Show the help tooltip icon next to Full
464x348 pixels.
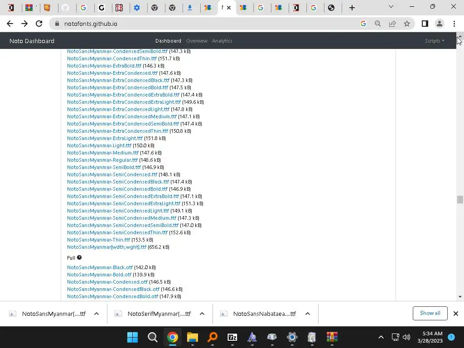(79, 257)
